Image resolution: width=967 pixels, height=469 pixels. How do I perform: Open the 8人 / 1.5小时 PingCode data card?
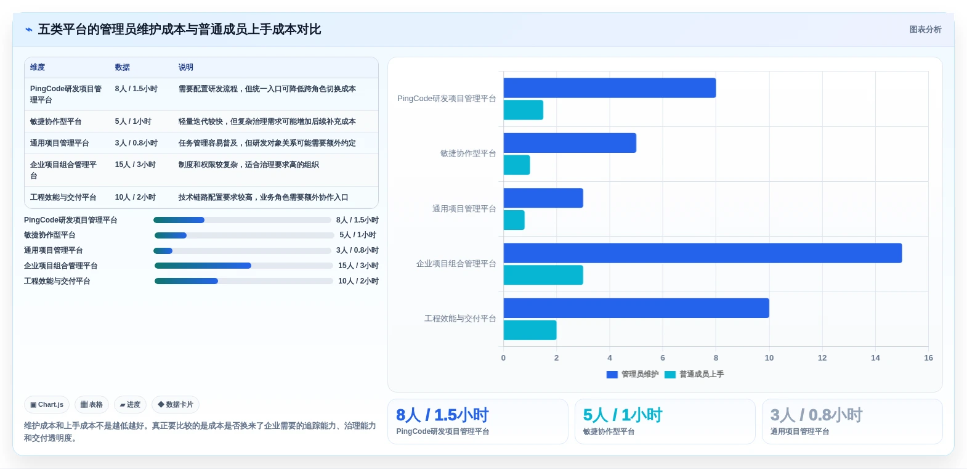[478, 422]
